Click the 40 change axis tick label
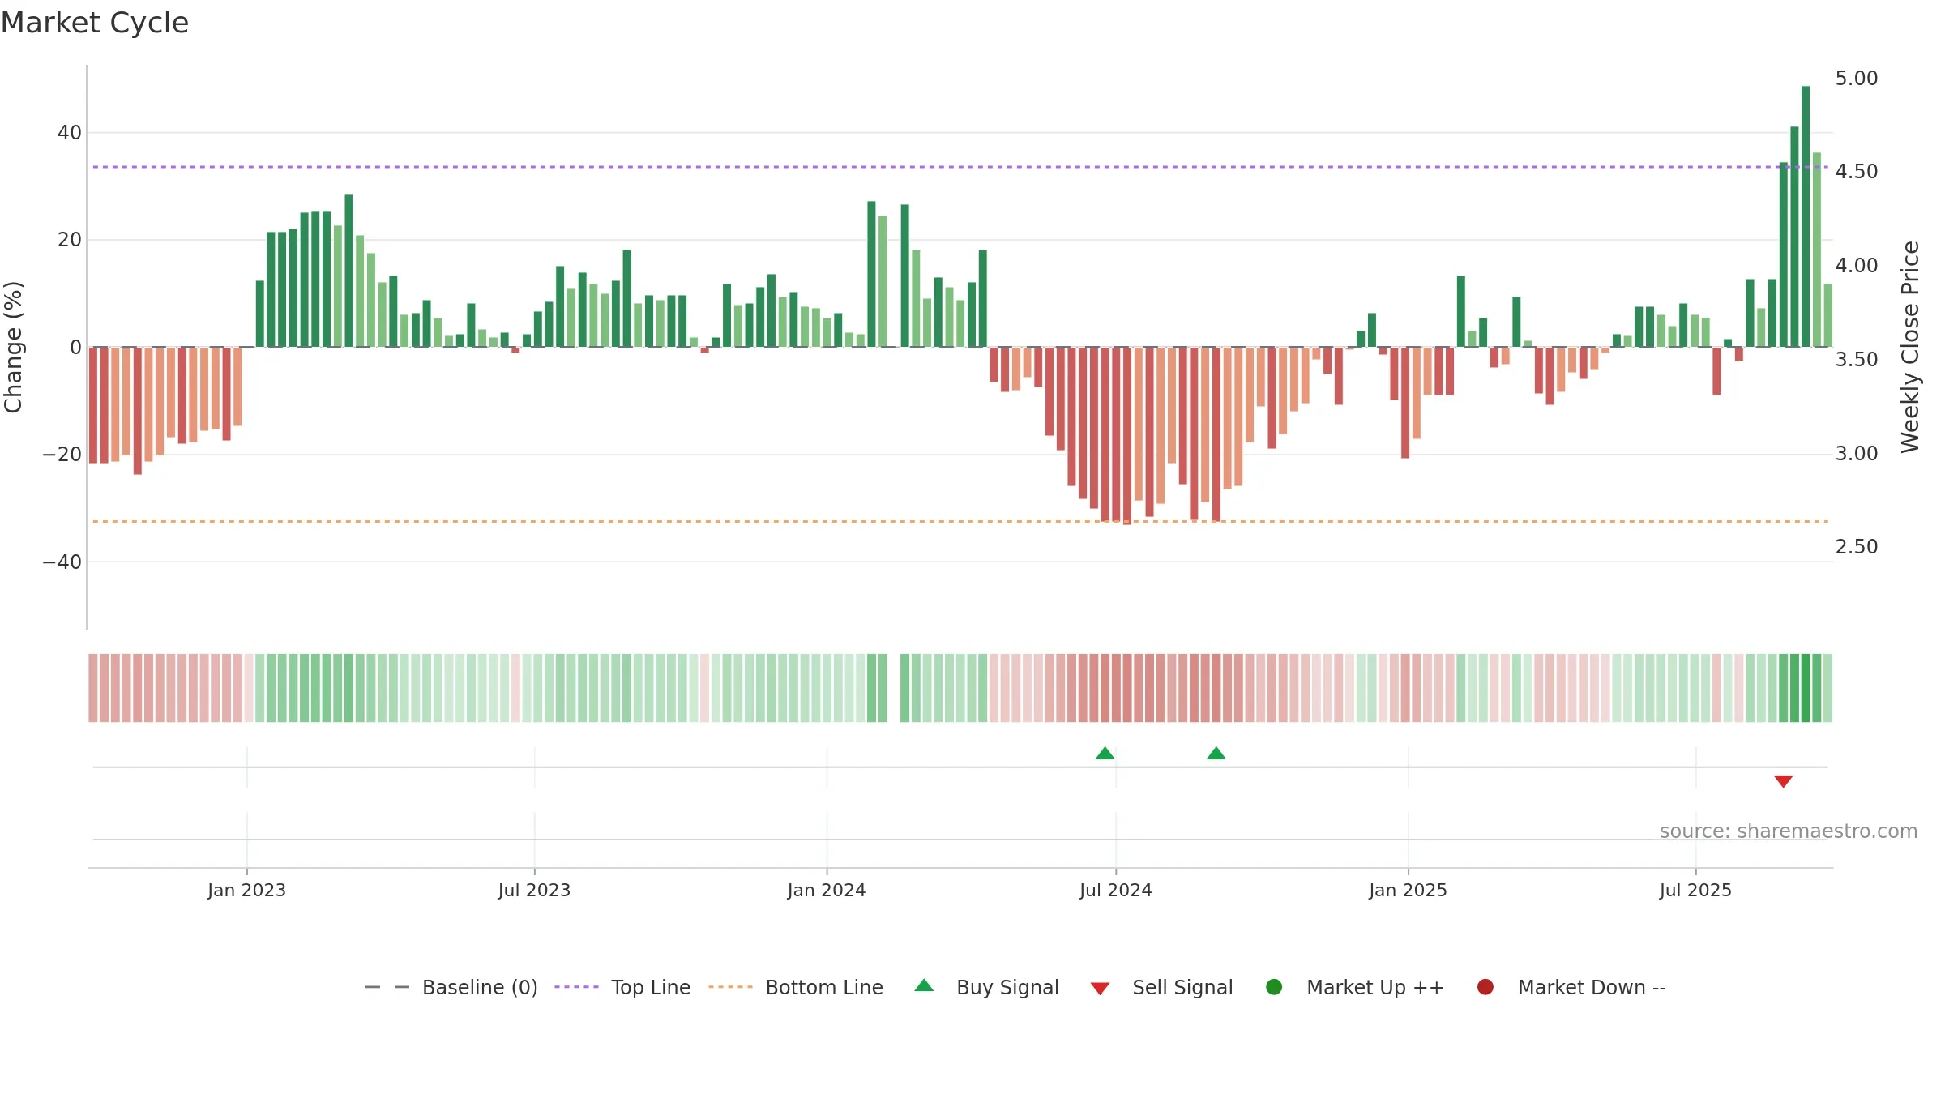 click(x=70, y=132)
